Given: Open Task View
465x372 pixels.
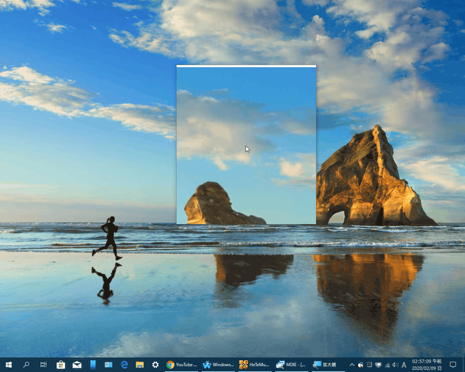Looking at the screenshot, I should coord(43,365).
